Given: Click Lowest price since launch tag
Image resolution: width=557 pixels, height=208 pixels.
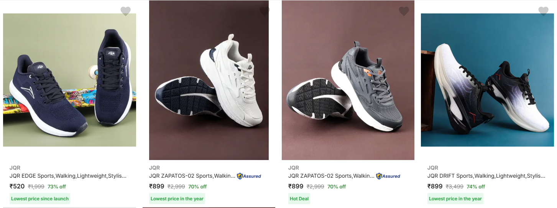Looking at the screenshot, I should pos(40,199).
